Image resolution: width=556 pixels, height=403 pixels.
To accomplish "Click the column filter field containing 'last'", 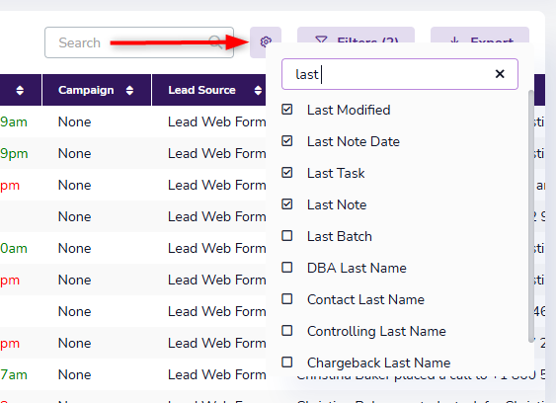I will 400,74.
